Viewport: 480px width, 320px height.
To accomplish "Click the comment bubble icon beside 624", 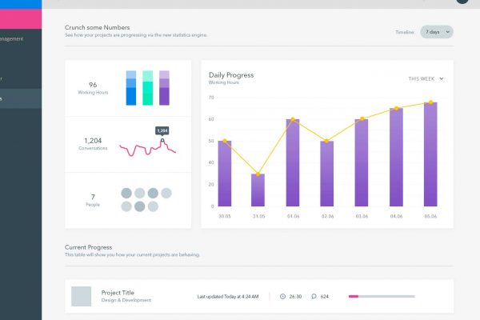I will (x=314, y=297).
